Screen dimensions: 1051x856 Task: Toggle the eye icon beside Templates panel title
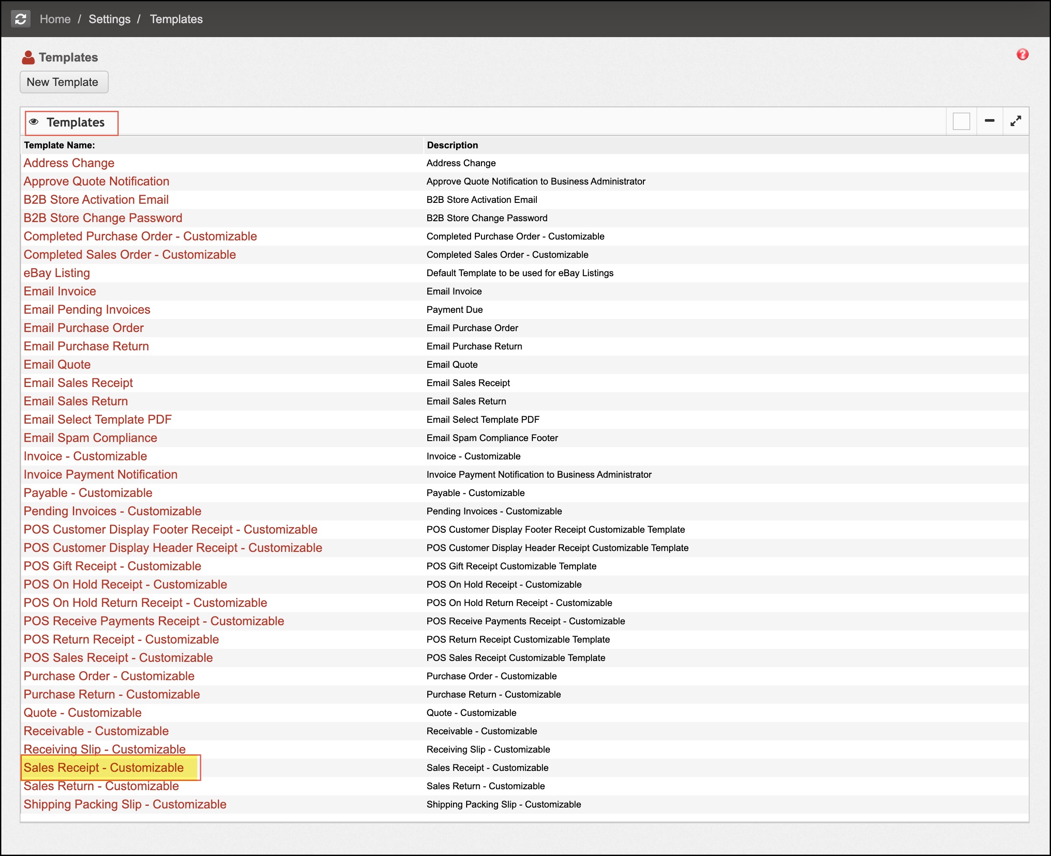coord(34,122)
